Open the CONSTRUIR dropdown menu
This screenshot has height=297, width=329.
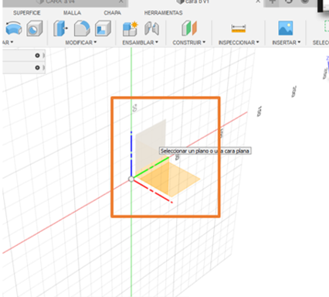[x=189, y=43]
